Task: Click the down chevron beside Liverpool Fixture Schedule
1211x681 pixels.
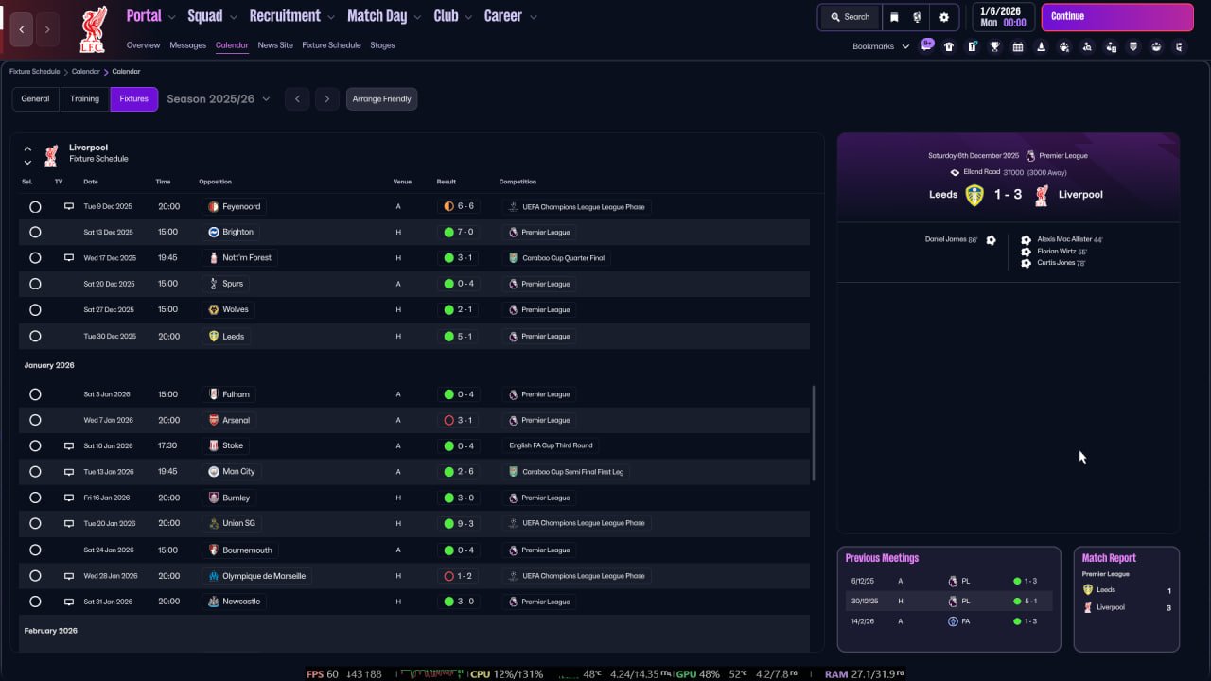Action: click(x=27, y=163)
